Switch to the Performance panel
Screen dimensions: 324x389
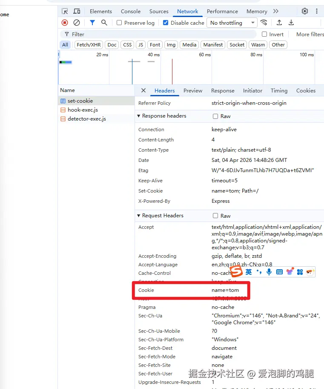tap(222, 12)
